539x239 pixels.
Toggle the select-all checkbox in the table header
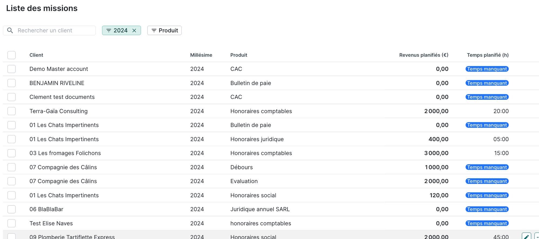(x=12, y=55)
